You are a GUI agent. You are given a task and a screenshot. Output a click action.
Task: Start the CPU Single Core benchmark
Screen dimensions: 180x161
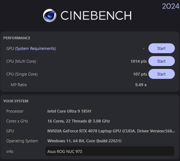coord(162,74)
